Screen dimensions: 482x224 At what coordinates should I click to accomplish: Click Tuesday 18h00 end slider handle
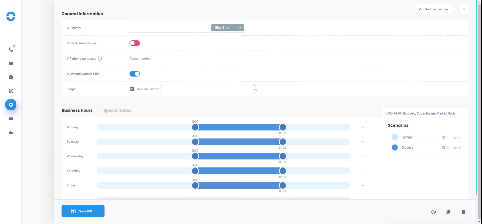pyautogui.click(x=283, y=142)
